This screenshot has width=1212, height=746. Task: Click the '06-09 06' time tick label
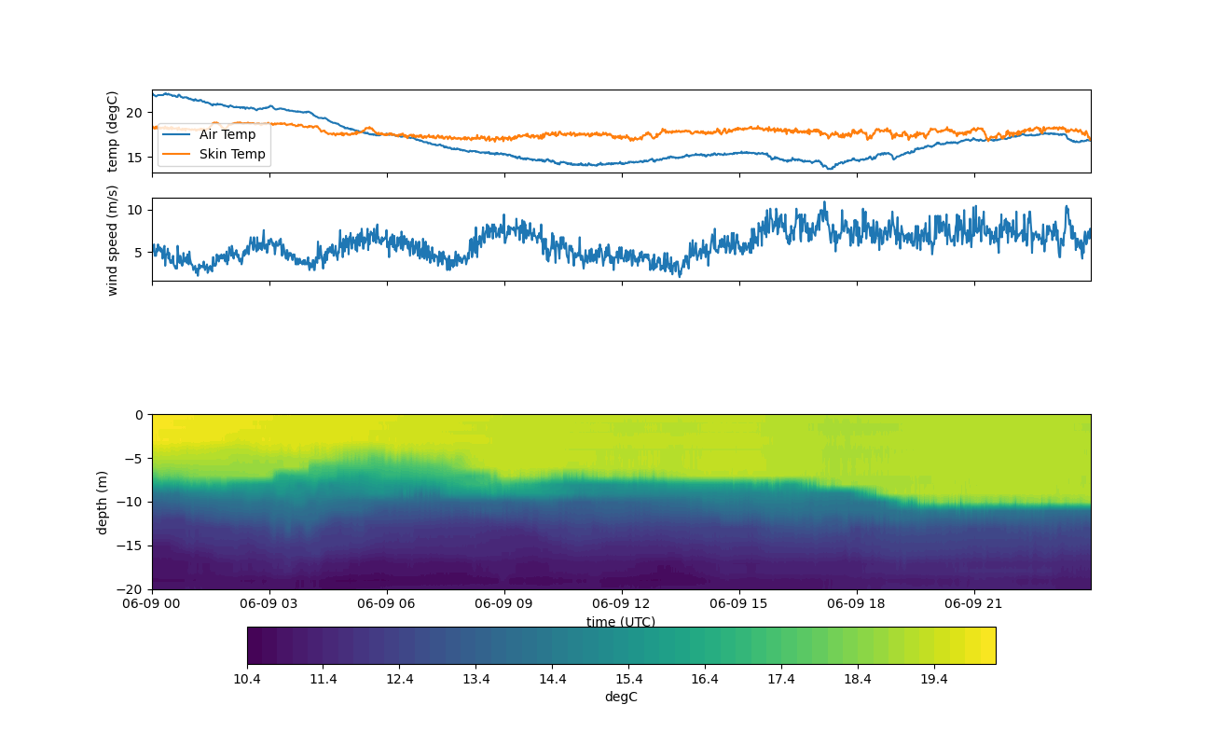tap(387, 603)
